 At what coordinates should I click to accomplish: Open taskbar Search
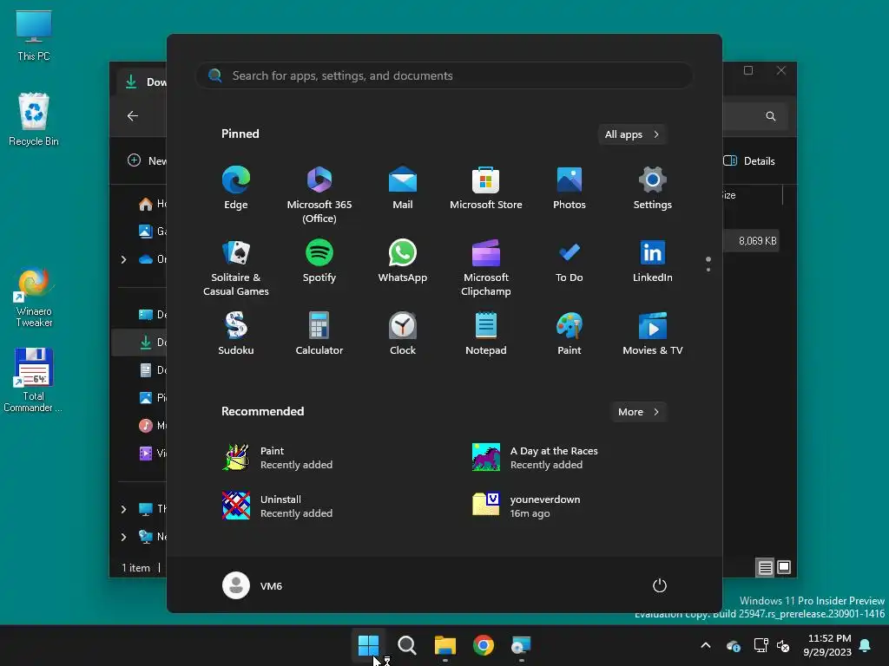coord(406,645)
